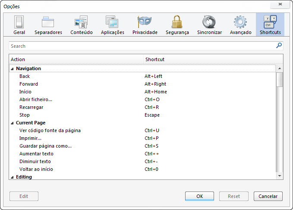Select the Back action row

142,76
